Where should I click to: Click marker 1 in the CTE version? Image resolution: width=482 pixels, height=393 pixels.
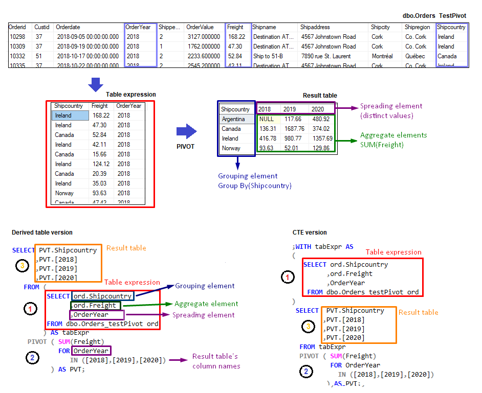(x=288, y=278)
